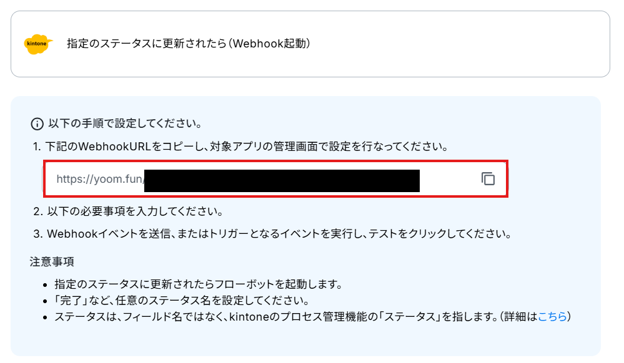This screenshot has width=624, height=363.
Task: Click step 2 以下の必要事項を入力してください
Action: 128,211
